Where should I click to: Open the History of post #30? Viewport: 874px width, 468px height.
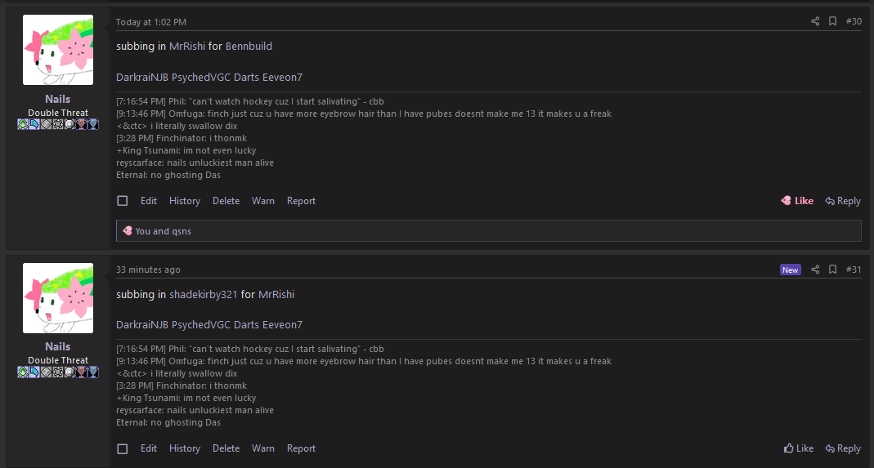tap(185, 201)
